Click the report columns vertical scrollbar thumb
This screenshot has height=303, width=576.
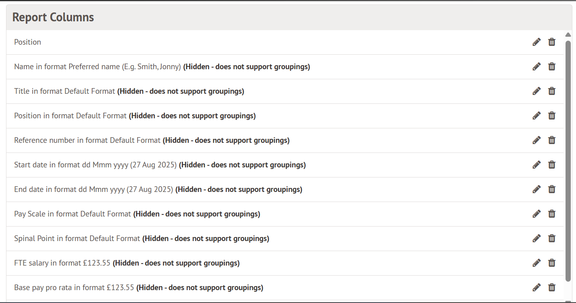pyautogui.click(x=568, y=161)
